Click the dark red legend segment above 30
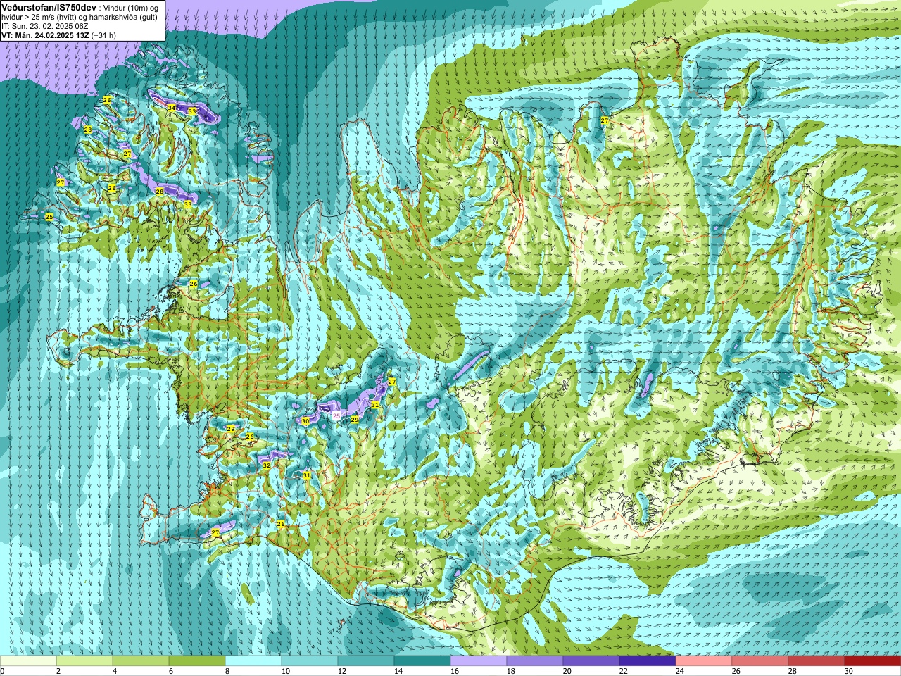 [x=873, y=661]
